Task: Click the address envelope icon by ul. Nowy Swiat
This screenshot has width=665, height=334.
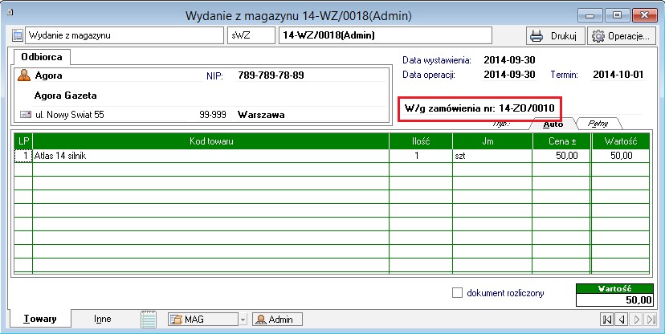Action: click(24, 115)
